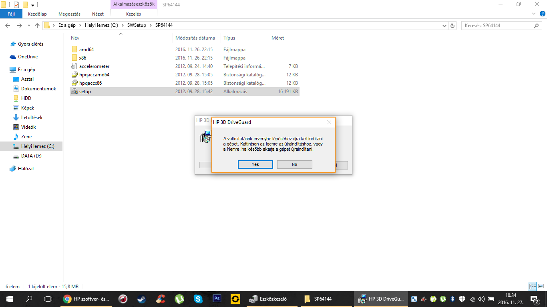Open taskbar search magnifier
The width and height of the screenshot is (547, 307).
29,299
